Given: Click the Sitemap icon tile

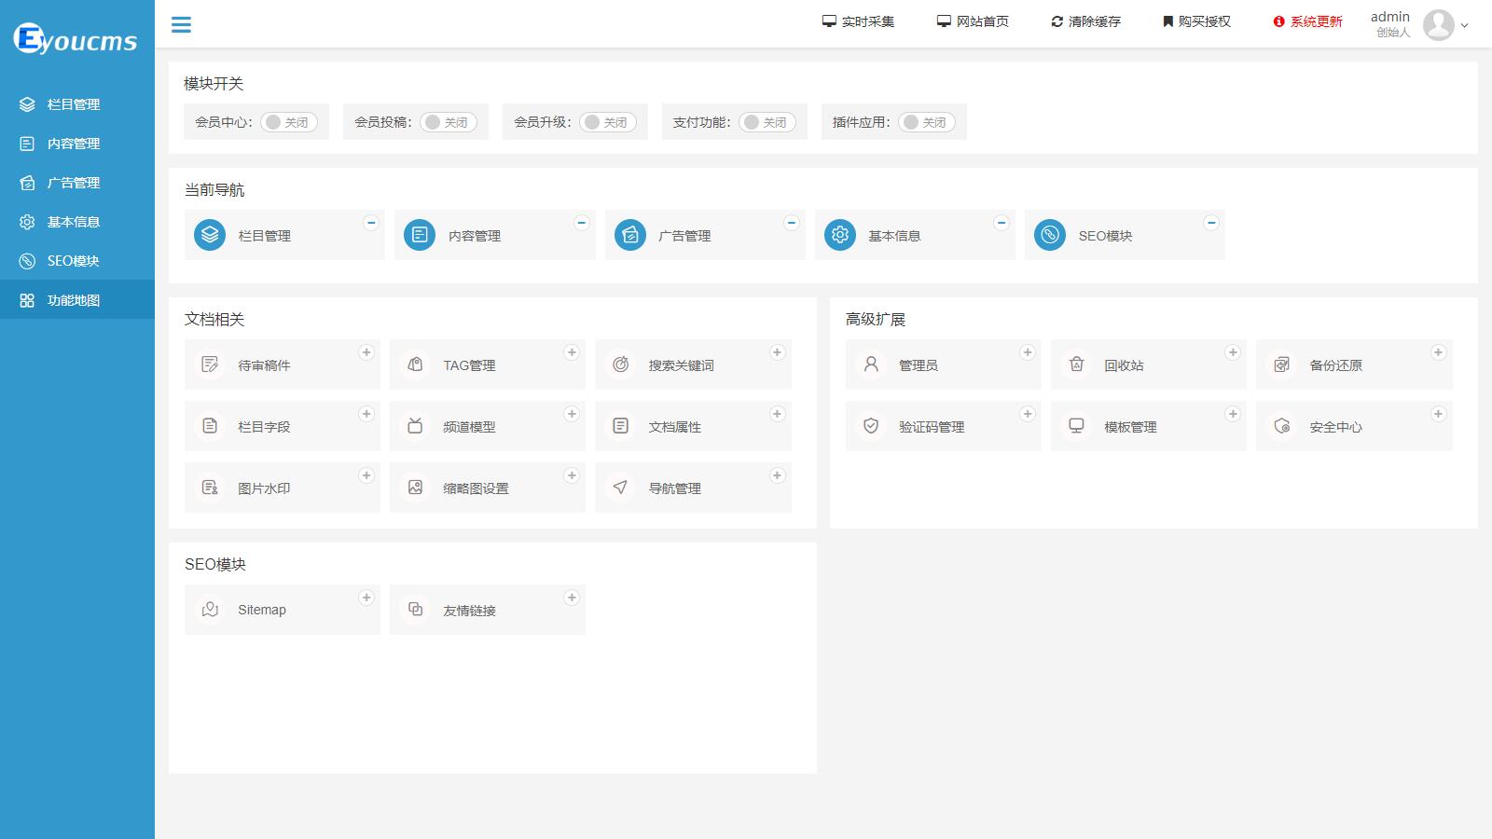Looking at the screenshot, I should [x=211, y=610].
